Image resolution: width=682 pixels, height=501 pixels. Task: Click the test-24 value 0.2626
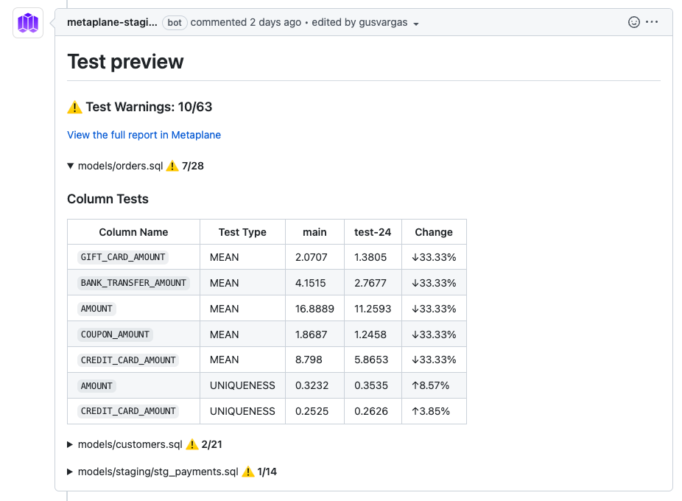(x=371, y=411)
